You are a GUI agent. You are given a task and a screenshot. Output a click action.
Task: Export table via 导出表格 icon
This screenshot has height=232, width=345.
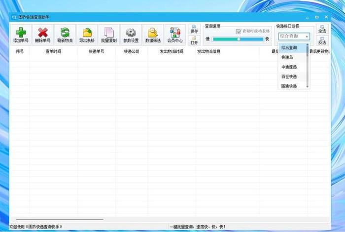click(x=87, y=35)
